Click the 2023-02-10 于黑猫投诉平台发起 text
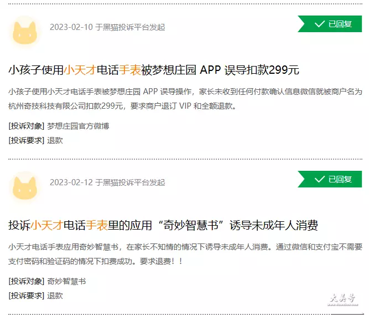This screenshot has height=315, width=369. (x=107, y=27)
